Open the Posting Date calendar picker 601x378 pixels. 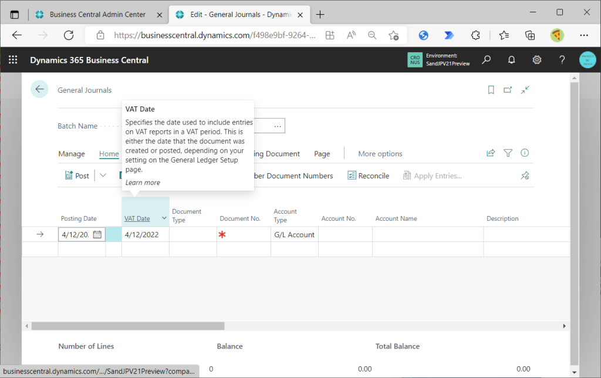point(97,235)
